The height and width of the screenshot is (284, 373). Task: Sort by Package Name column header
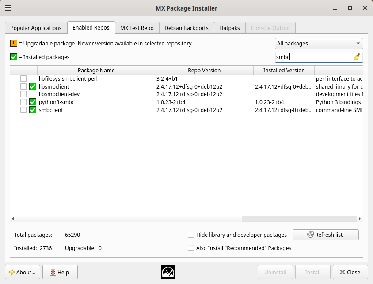coord(96,70)
